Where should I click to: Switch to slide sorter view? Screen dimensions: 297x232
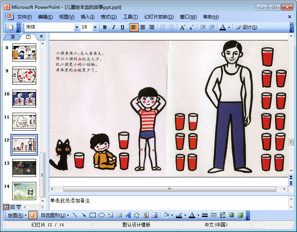[12, 207]
